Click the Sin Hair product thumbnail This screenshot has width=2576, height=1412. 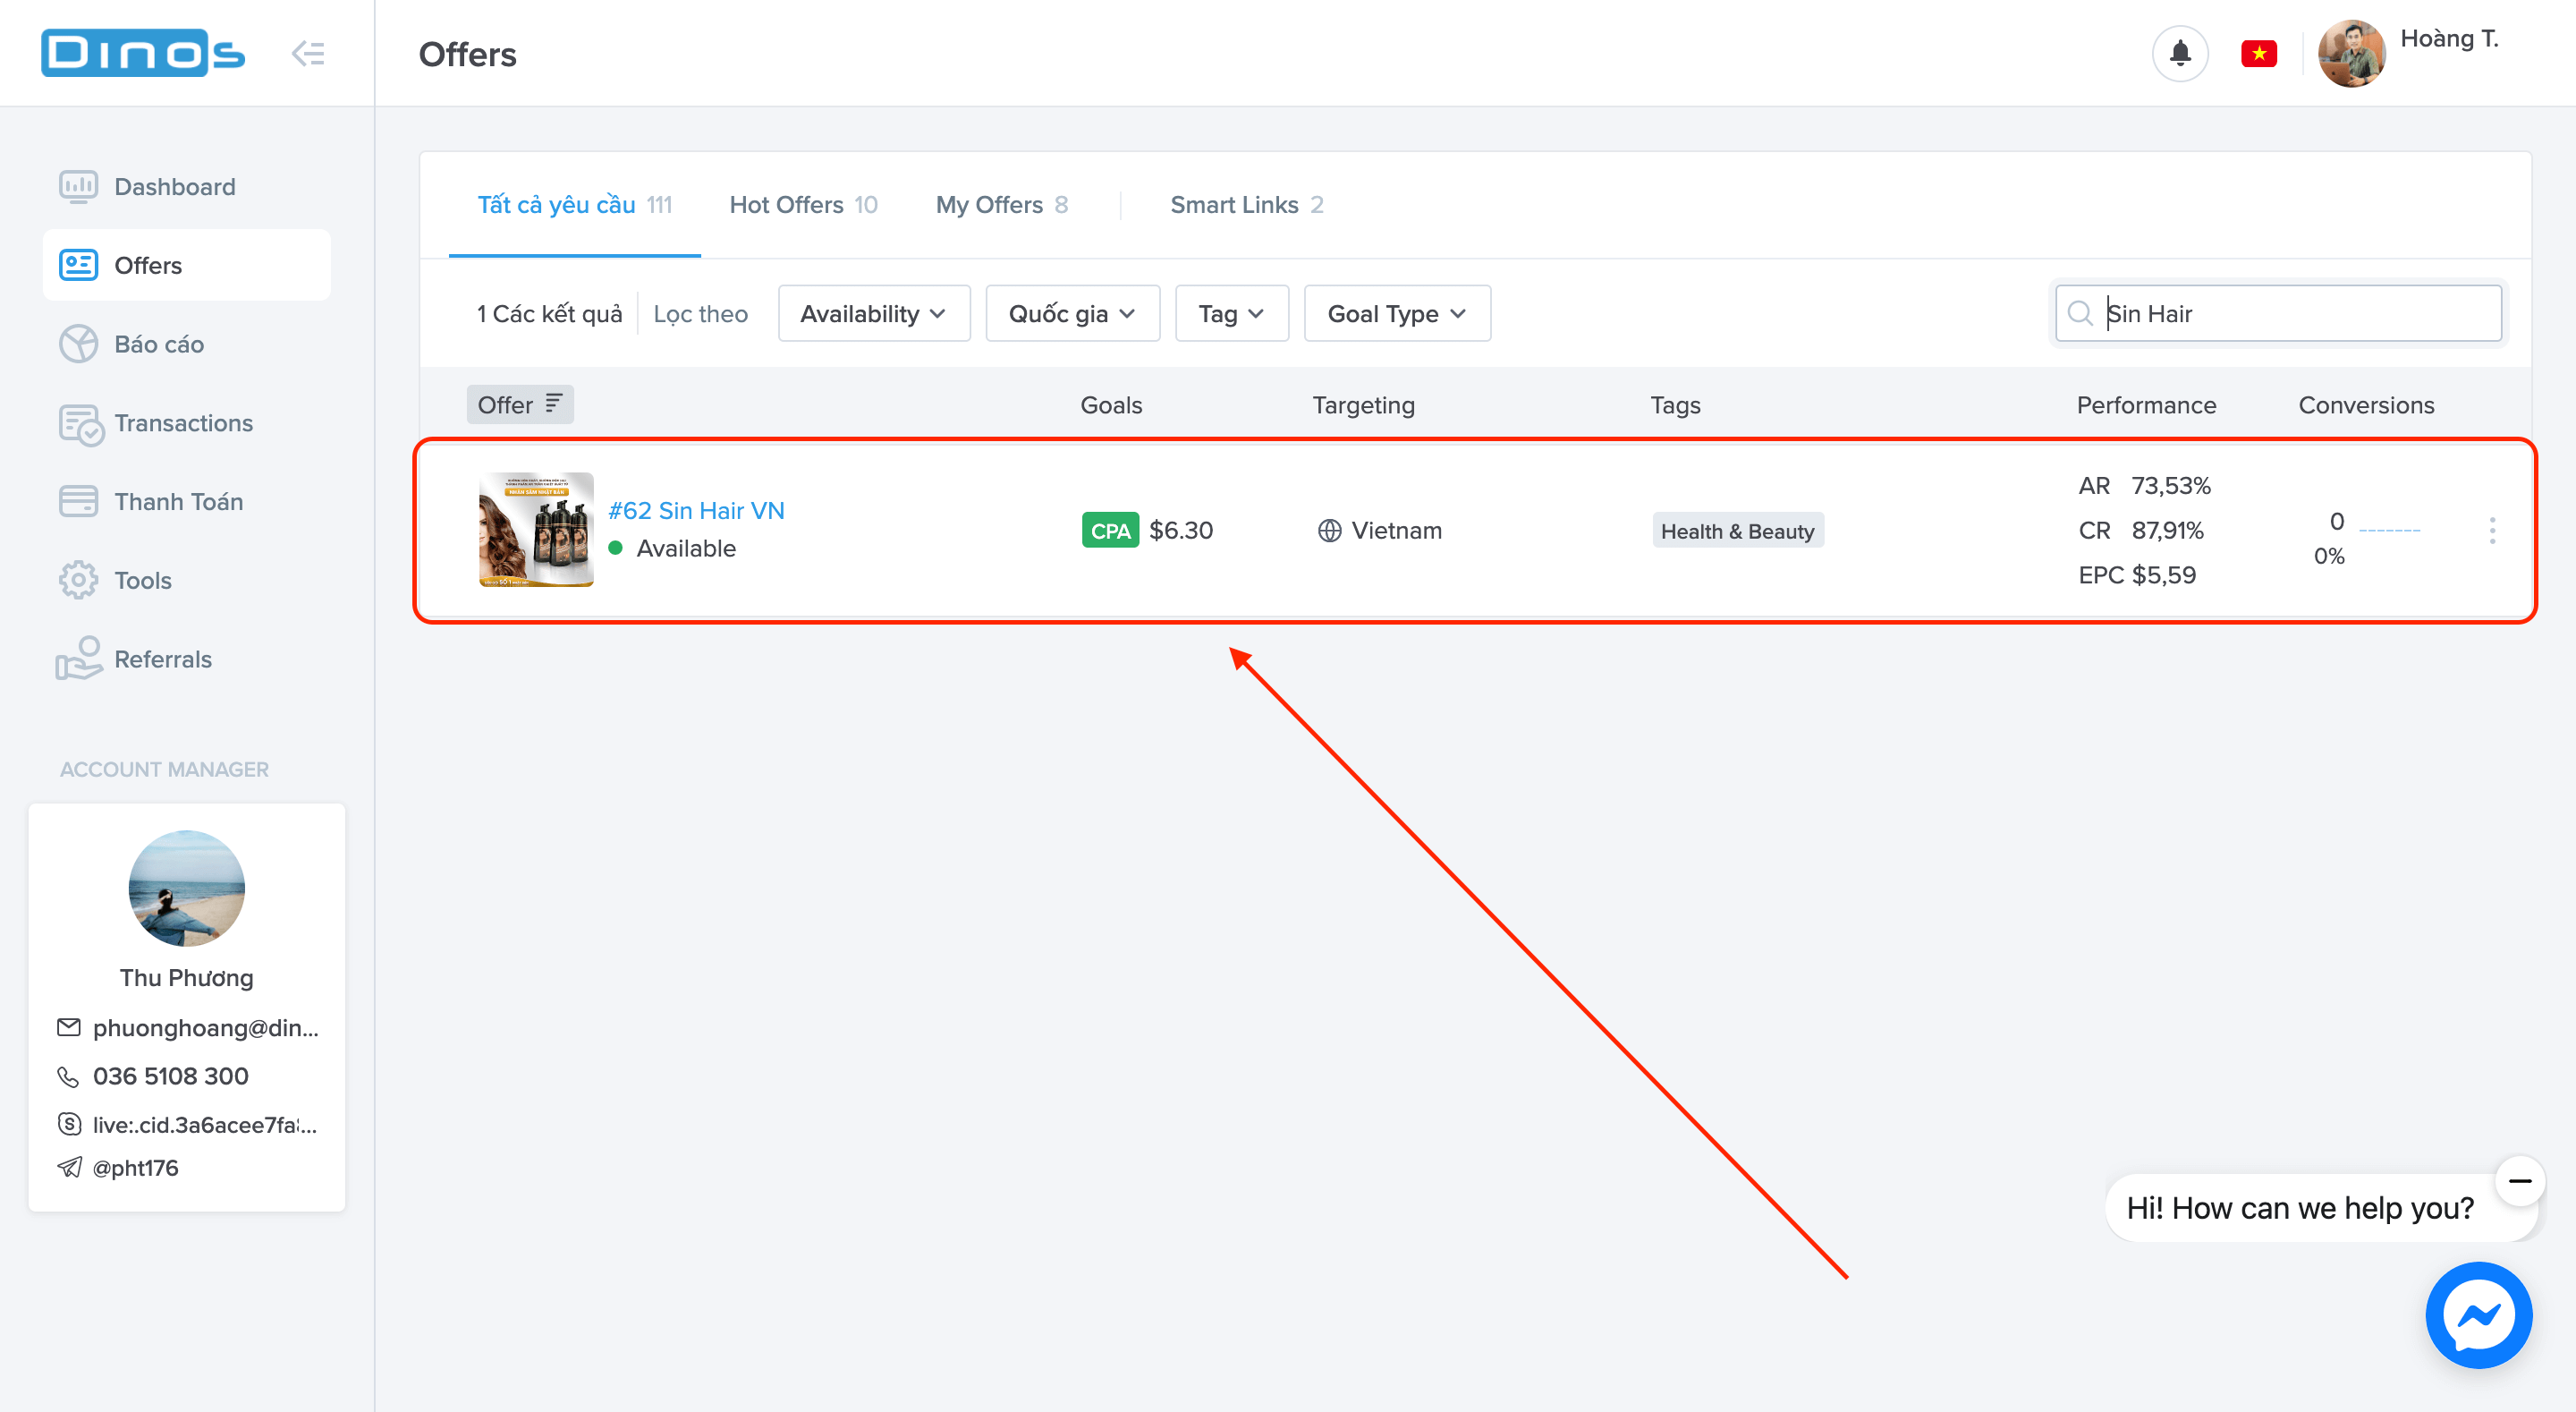[x=536, y=530]
